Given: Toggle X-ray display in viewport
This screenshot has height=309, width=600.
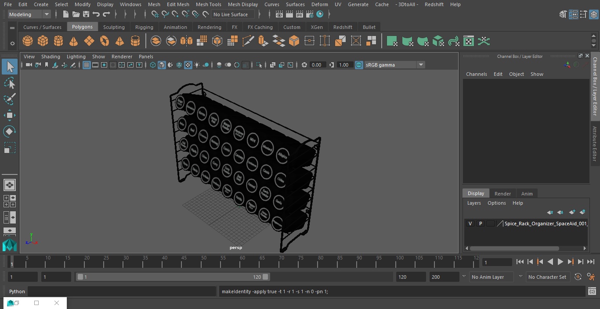Looking at the screenshot, I should [273, 65].
